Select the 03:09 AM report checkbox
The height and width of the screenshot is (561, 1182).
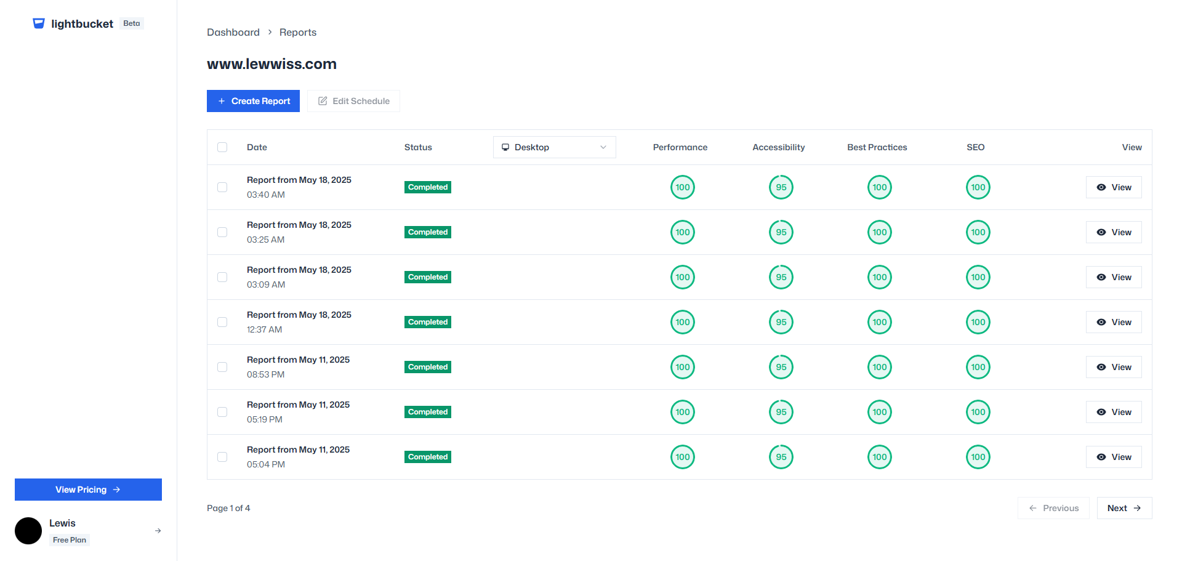(222, 277)
